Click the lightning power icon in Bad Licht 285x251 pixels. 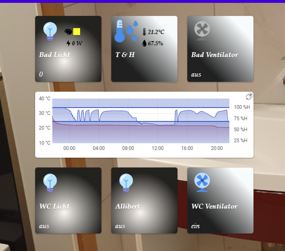coord(68,43)
